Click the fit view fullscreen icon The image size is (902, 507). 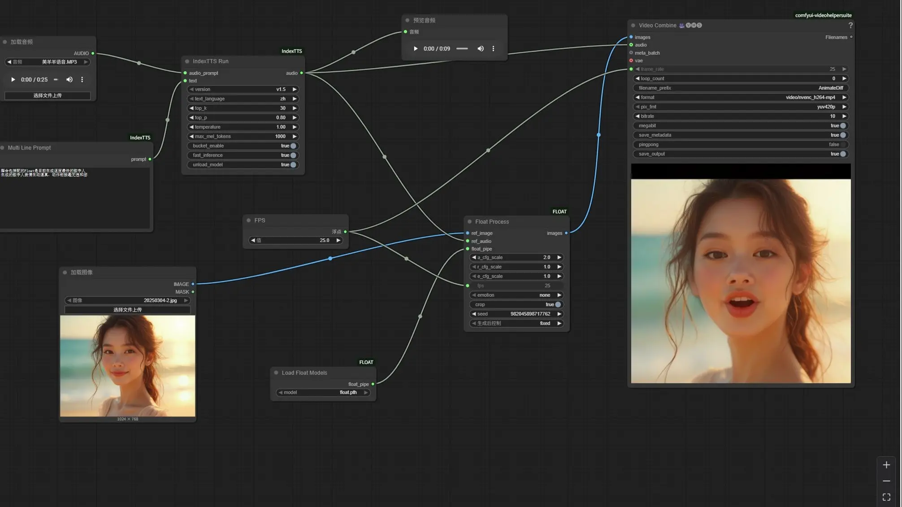click(x=886, y=497)
